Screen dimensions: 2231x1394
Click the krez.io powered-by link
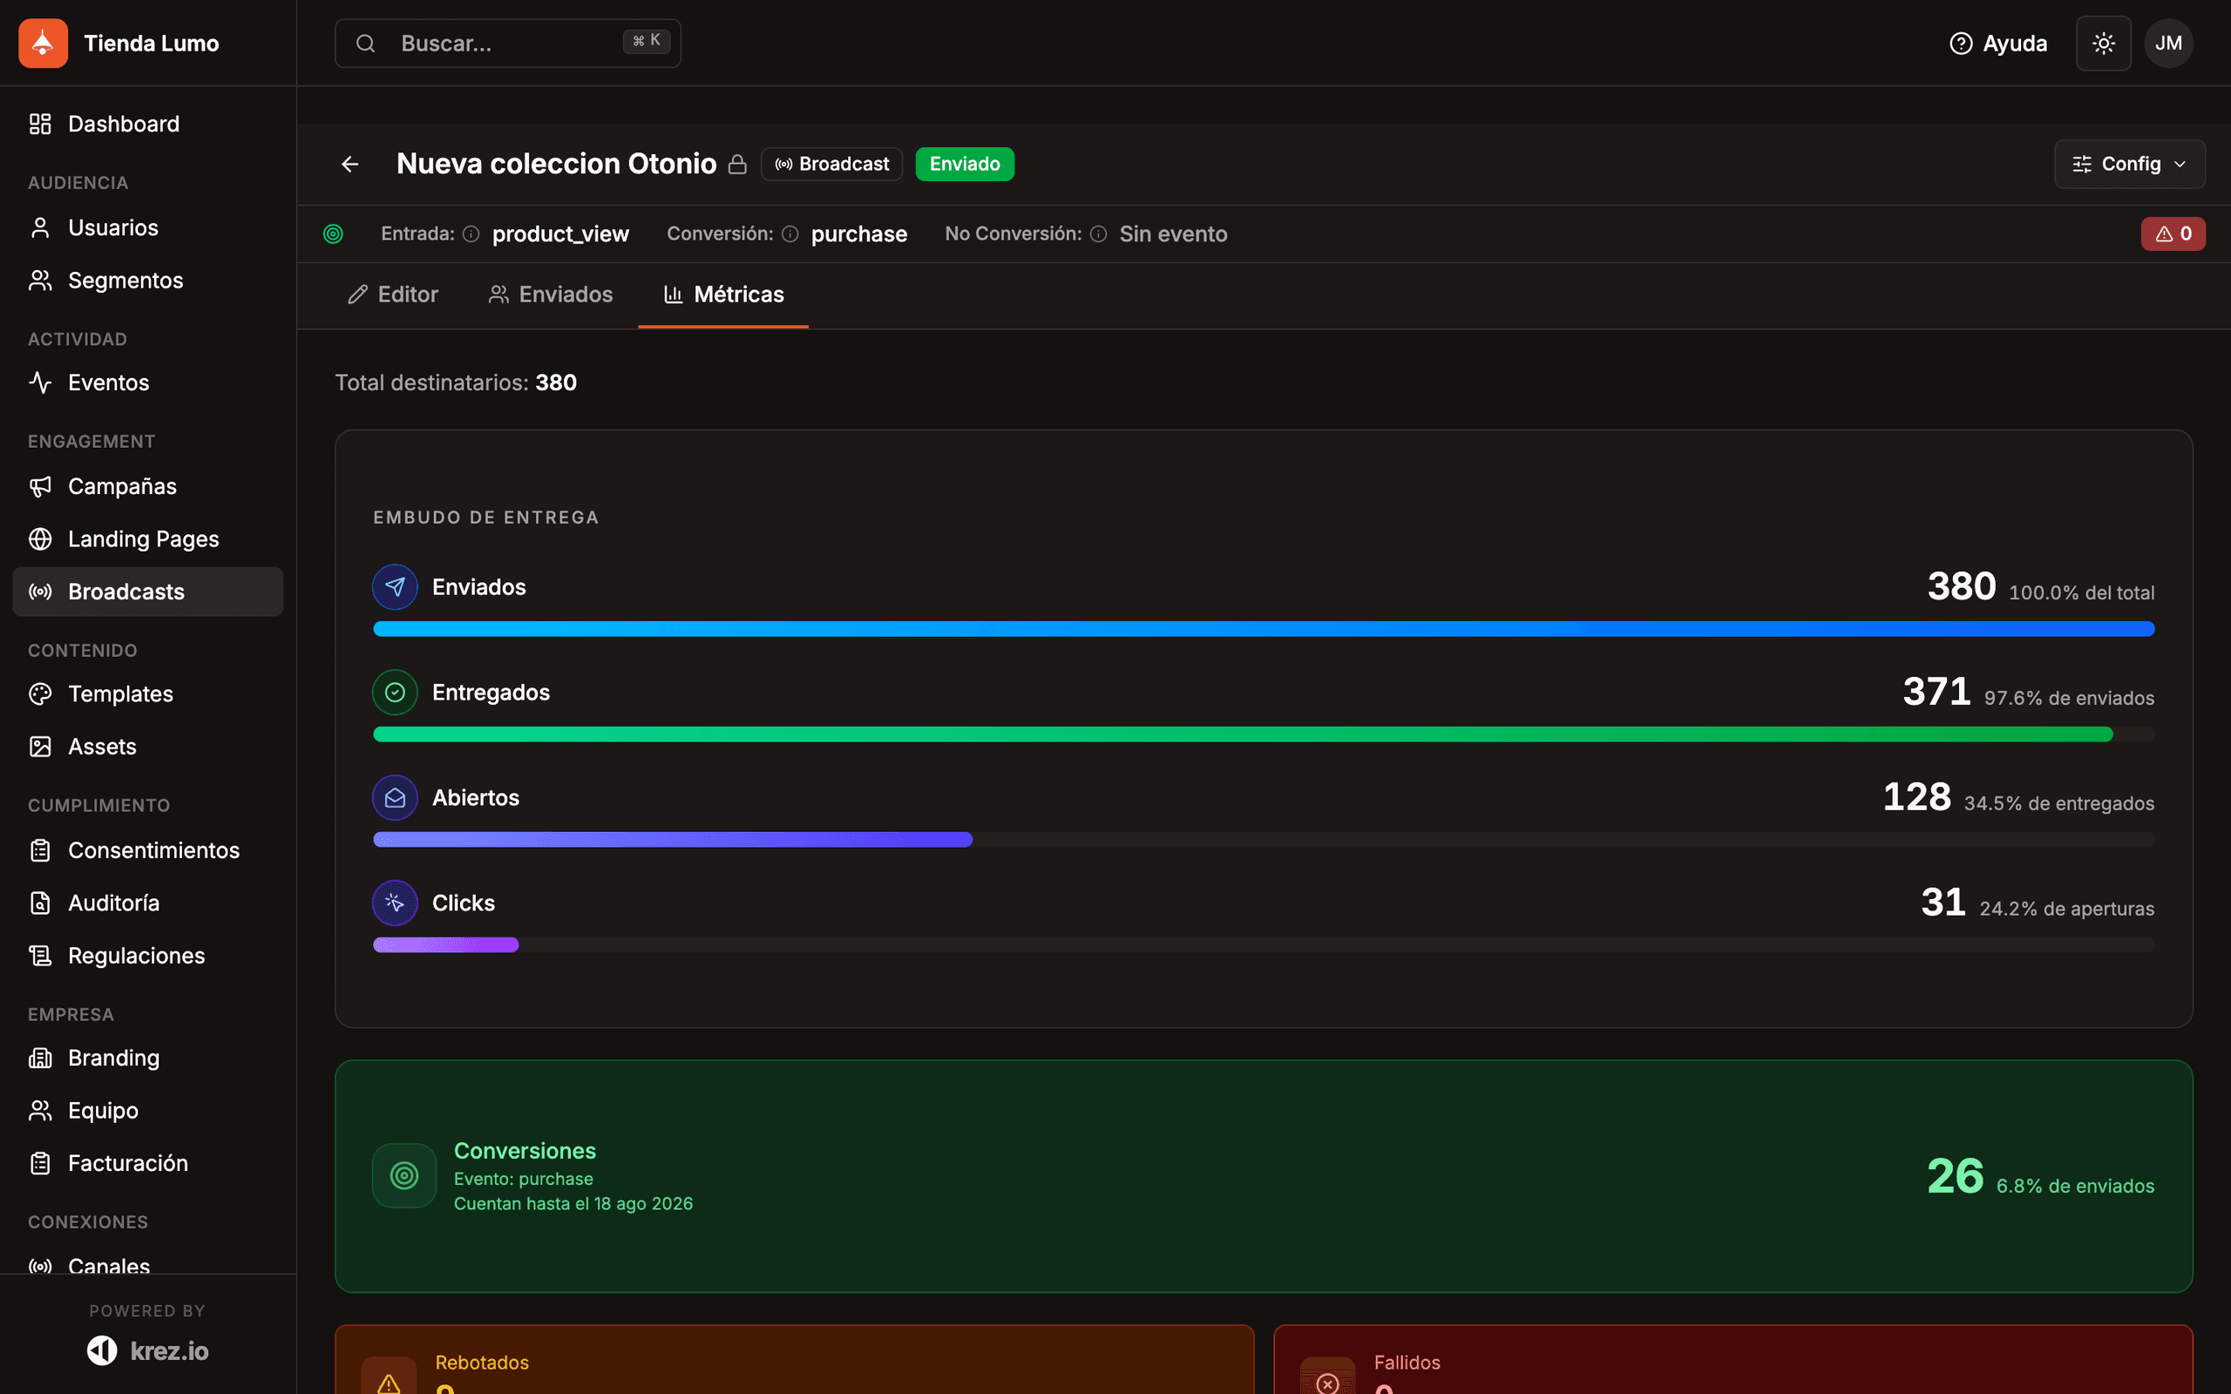147,1350
